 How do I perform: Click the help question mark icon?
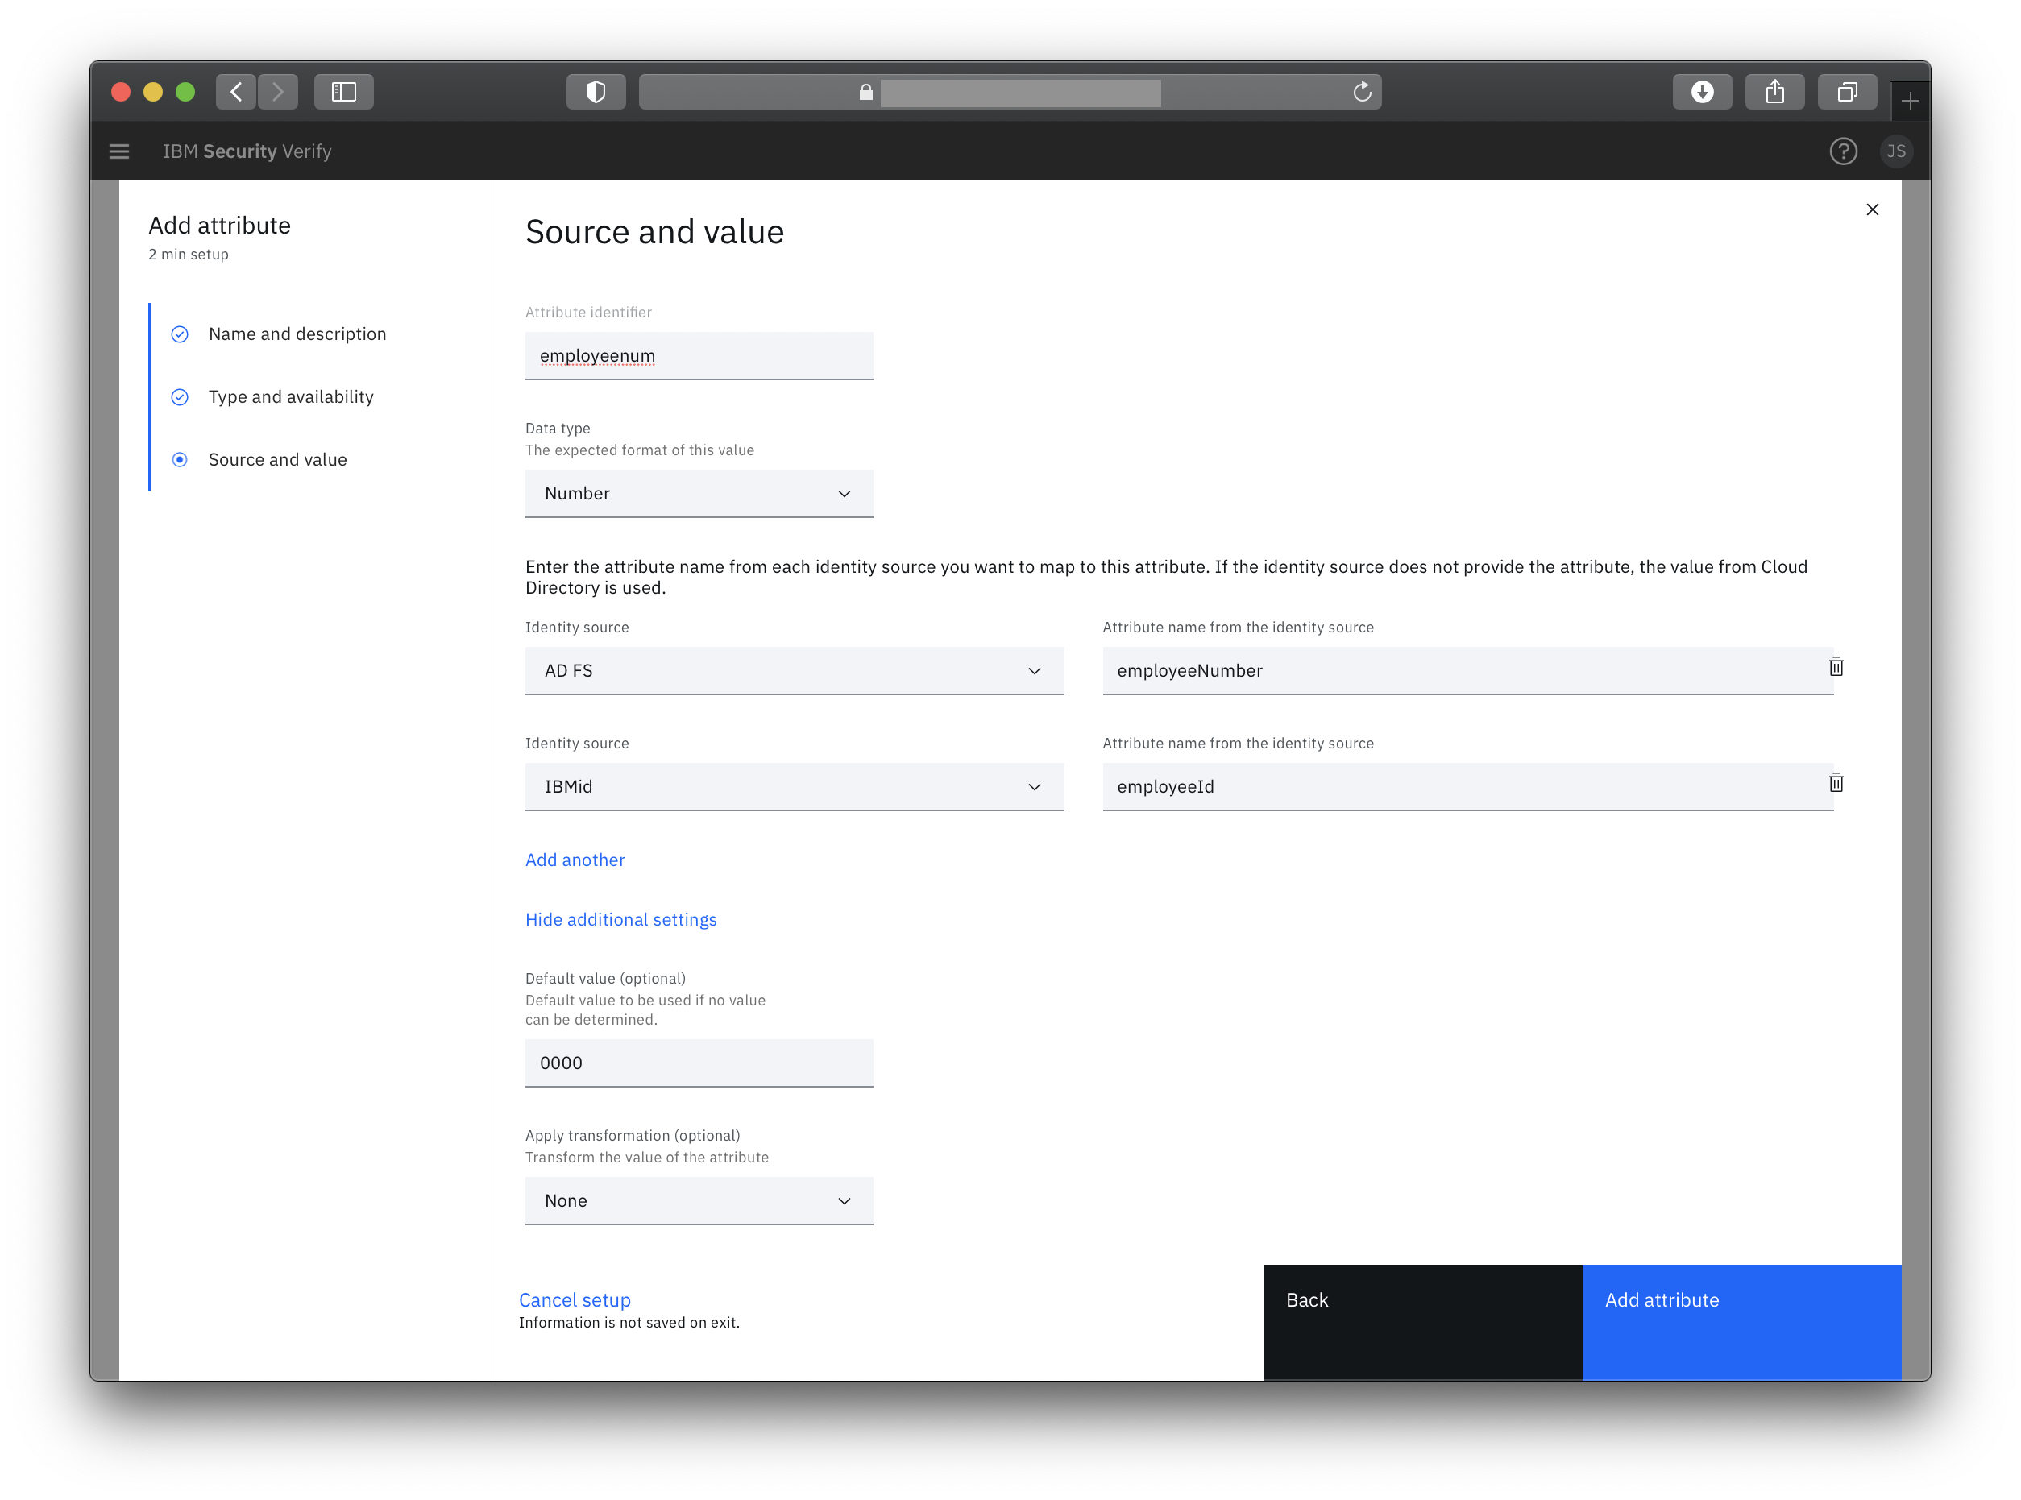[1842, 151]
